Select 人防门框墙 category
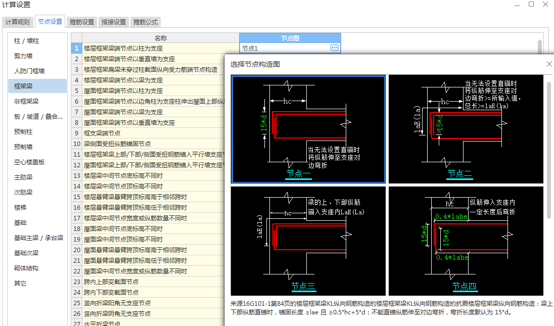 (37, 71)
